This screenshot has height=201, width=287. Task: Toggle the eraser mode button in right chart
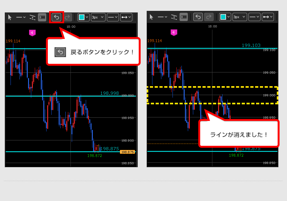tap(184, 17)
